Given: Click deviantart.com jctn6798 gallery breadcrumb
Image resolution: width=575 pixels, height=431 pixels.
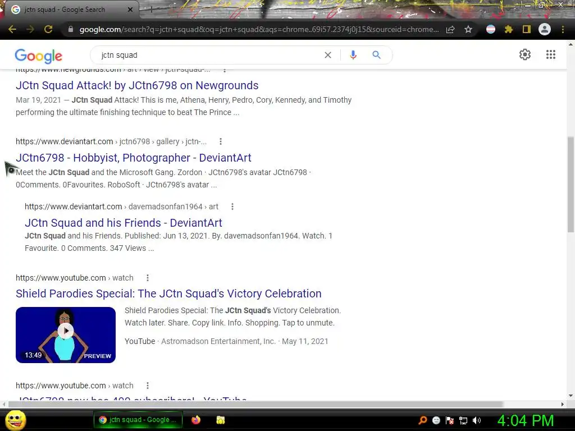Looking at the screenshot, I should pyautogui.click(x=111, y=141).
